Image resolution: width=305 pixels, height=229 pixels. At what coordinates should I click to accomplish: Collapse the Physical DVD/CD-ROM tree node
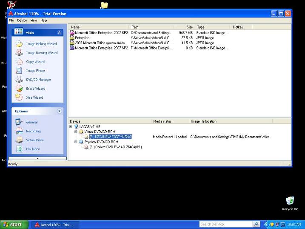tap(76, 142)
